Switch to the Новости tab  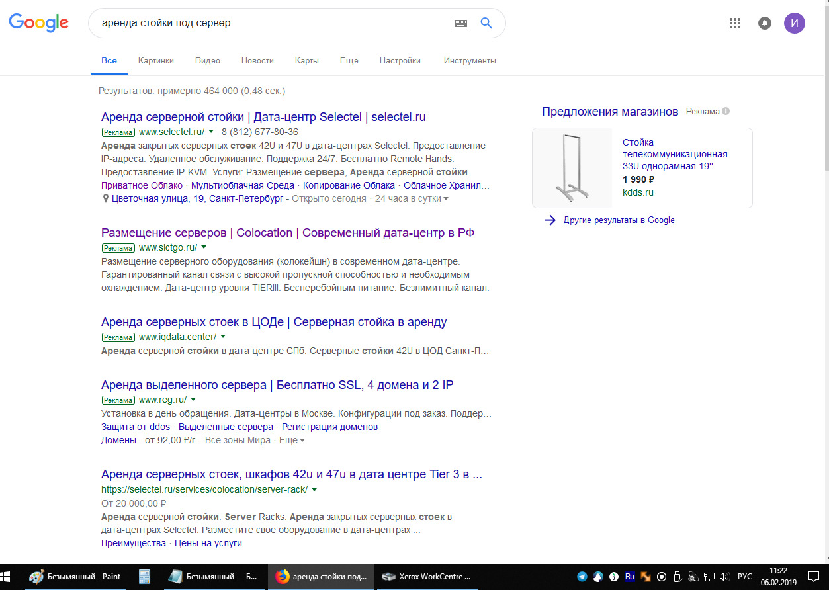click(257, 60)
